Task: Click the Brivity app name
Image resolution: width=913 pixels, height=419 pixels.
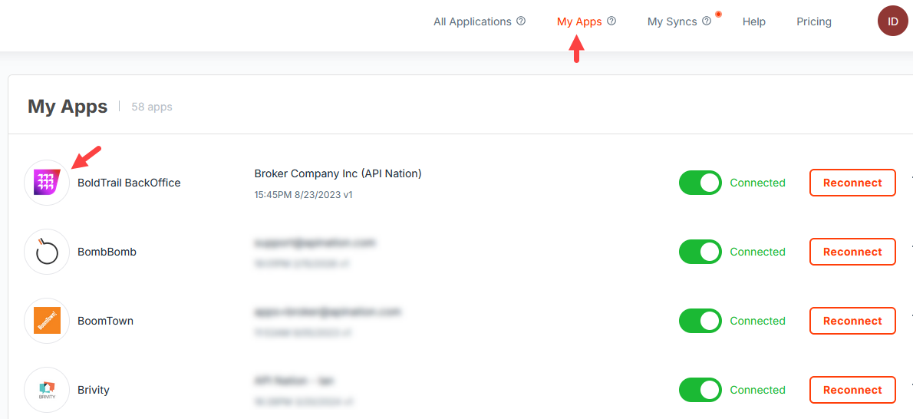Action: pos(93,390)
